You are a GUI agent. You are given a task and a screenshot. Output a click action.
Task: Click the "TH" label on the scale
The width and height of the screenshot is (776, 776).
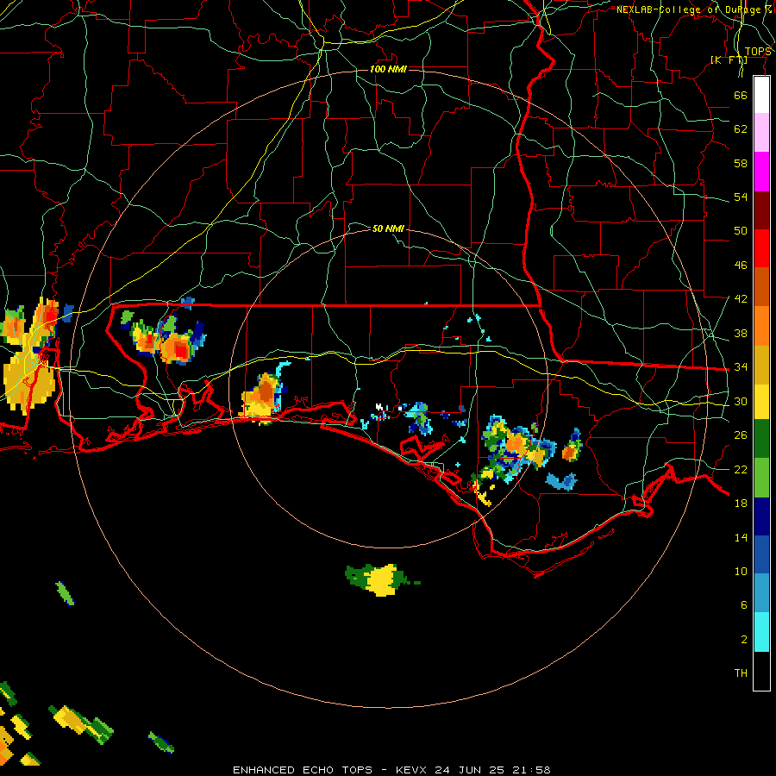coord(741,673)
